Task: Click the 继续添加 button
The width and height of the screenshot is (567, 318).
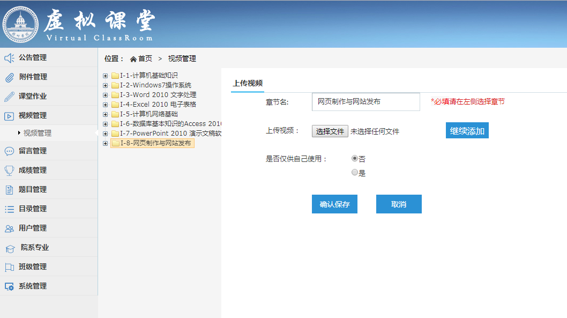Action: (467, 131)
